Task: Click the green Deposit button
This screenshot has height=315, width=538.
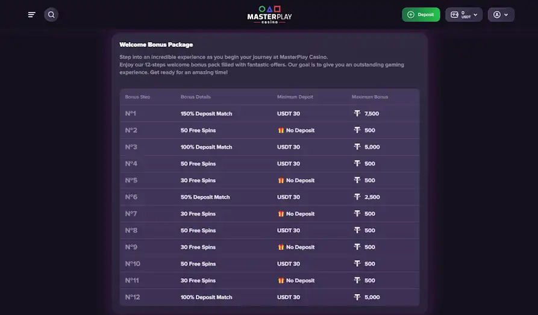Action: 421,14
